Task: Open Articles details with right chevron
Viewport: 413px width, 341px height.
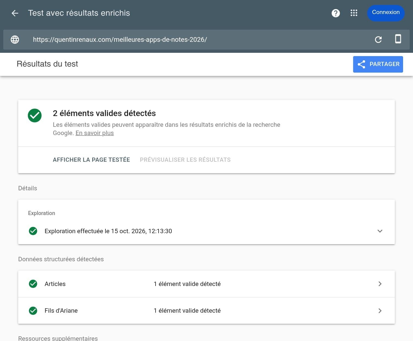Action: tap(380, 284)
